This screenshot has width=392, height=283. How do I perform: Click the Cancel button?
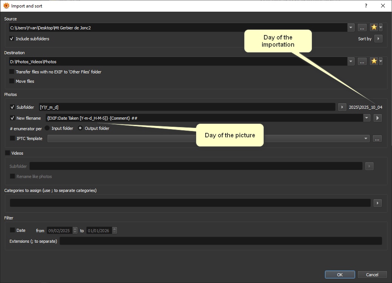tap(372, 274)
